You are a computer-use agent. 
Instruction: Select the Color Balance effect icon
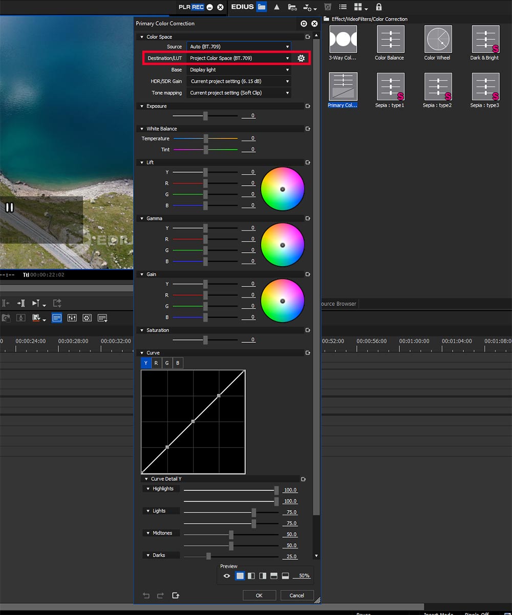(390, 39)
